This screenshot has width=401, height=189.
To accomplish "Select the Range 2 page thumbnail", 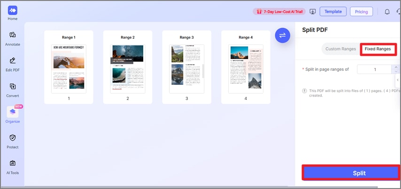I will (128, 69).
